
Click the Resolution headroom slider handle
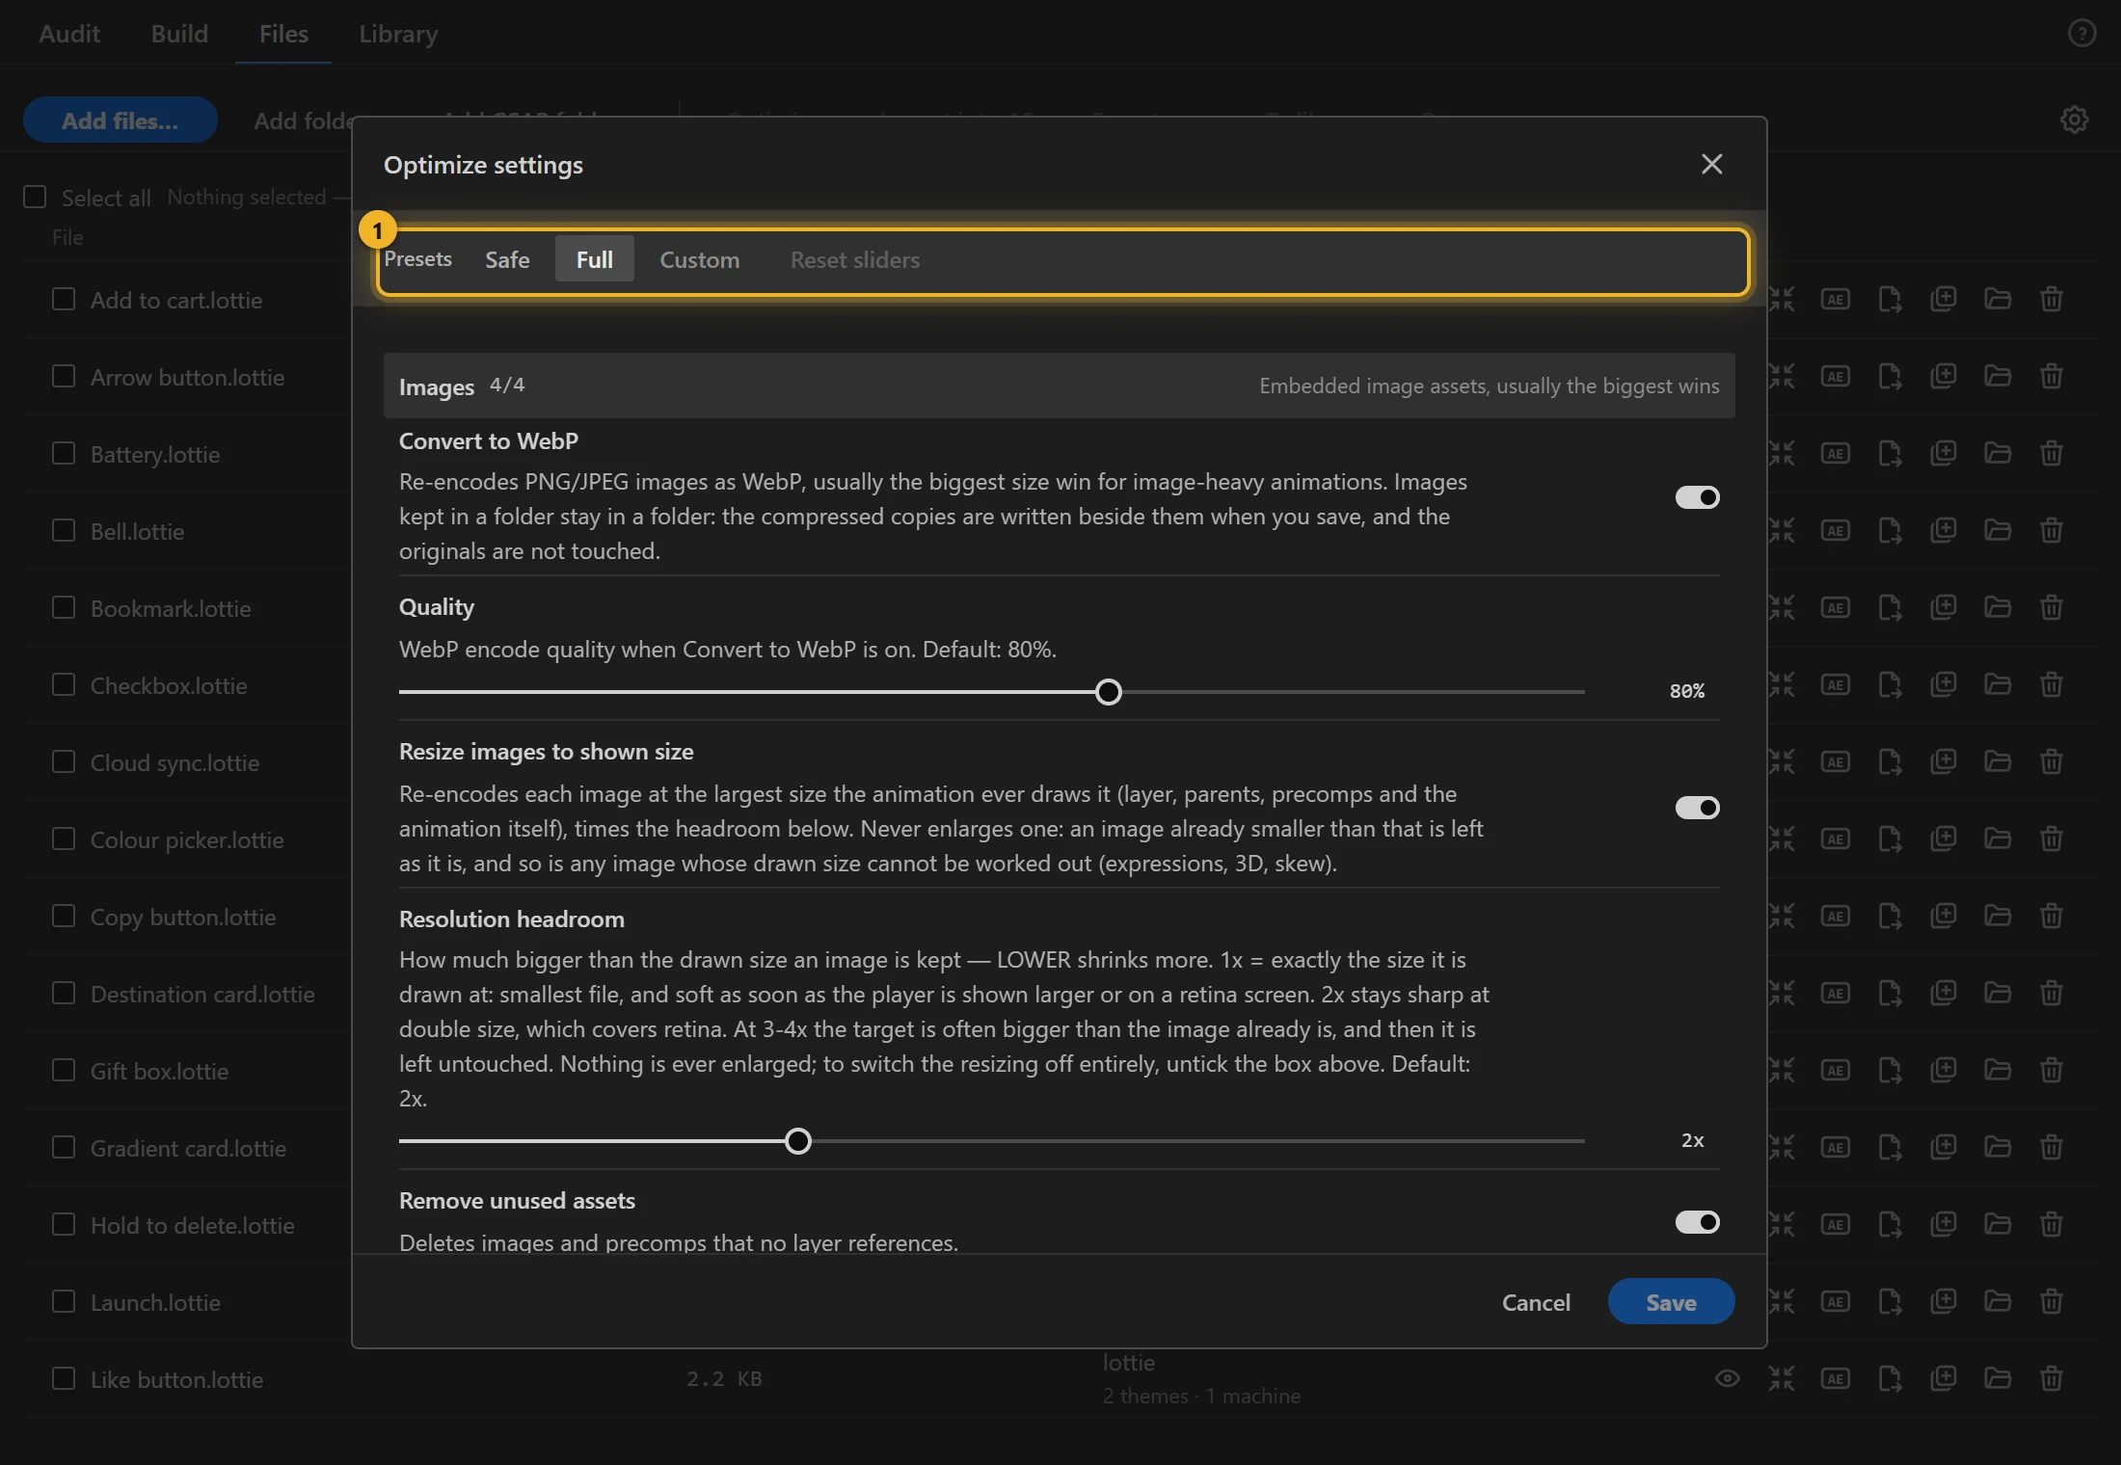pyautogui.click(x=798, y=1141)
